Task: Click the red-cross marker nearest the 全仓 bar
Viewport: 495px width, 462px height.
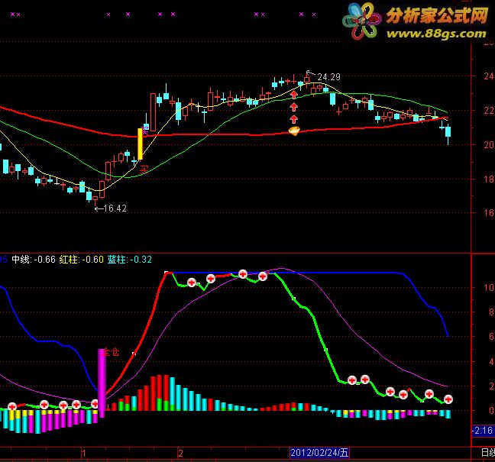Action: coord(95,404)
